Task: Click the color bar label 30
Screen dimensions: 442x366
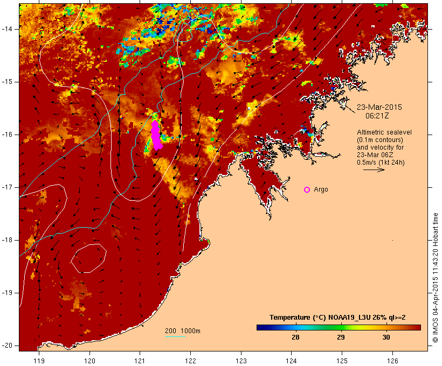Action: click(x=386, y=337)
